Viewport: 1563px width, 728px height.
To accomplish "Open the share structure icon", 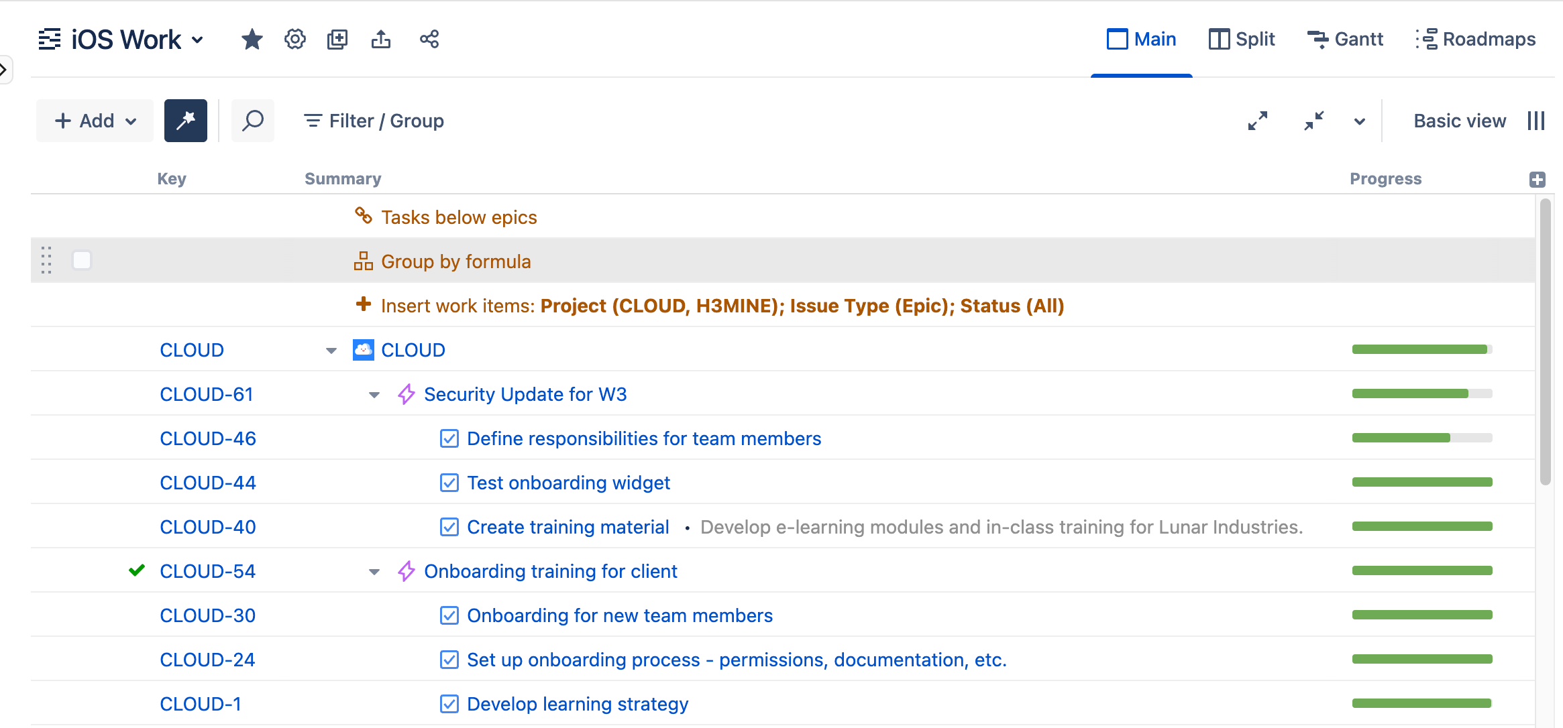I will [x=429, y=39].
